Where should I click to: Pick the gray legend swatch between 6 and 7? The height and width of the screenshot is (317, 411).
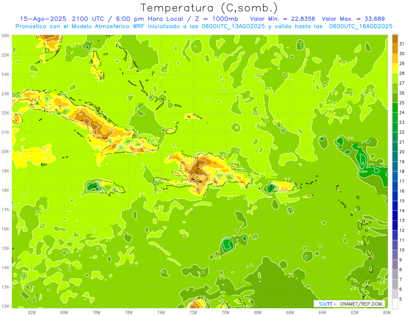click(x=395, y=284)
